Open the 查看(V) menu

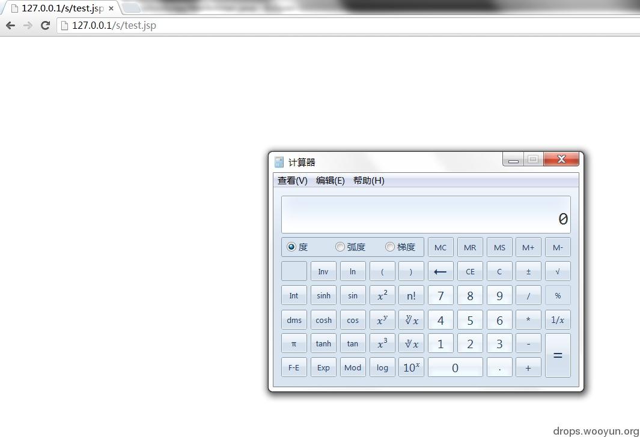click(x=292, y=180)
